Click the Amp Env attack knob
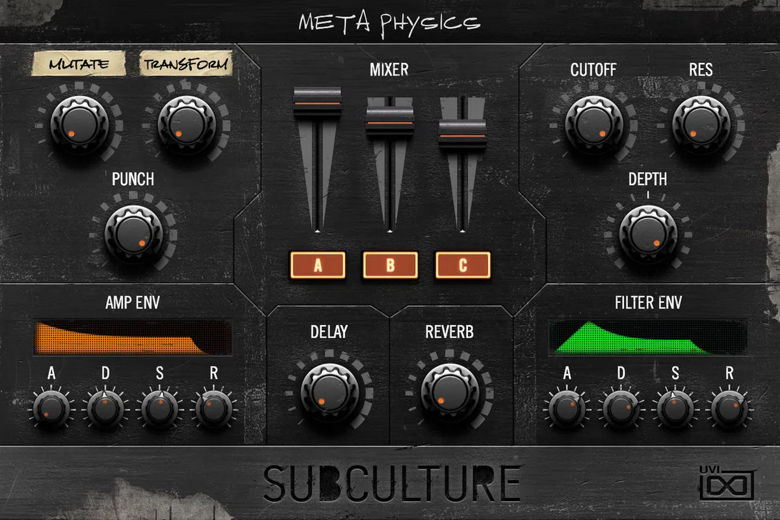The height and width of the screenshot is (520, 780). 51,408
